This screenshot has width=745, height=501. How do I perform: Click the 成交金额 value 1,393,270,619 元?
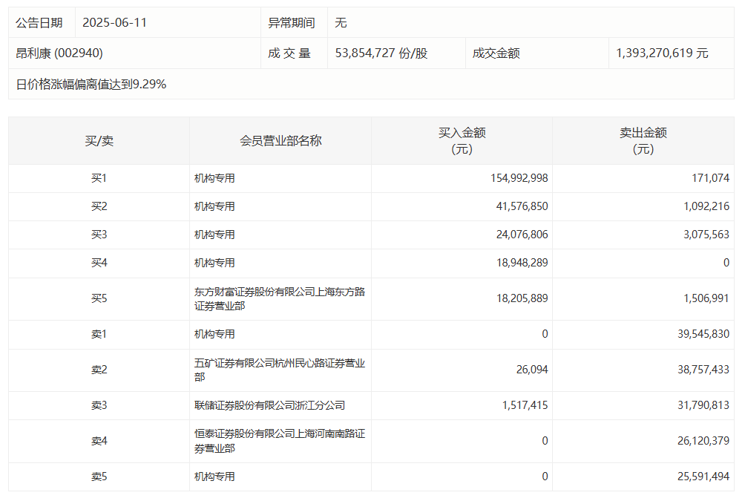click(662, 53)
